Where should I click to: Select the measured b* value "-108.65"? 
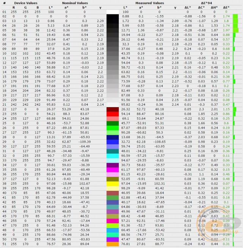pyautogui.click(x=159, y=142)
